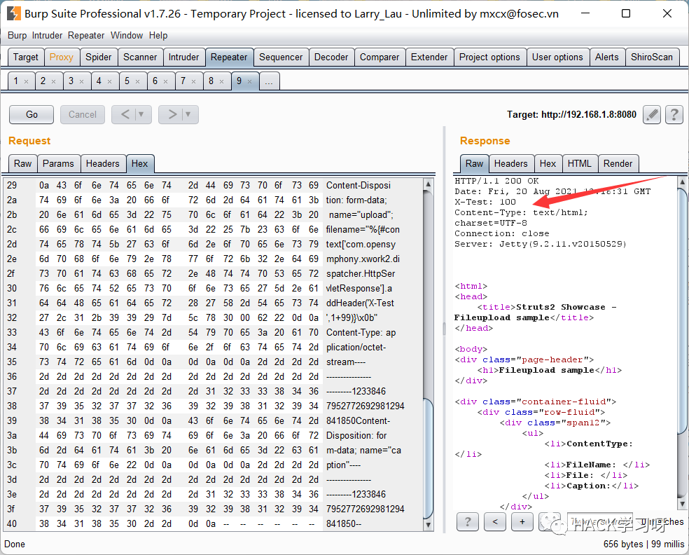Close Repeater tab 4
This screenshot has width=689, height=555.
pyautogui.click(x=110, y=81)
